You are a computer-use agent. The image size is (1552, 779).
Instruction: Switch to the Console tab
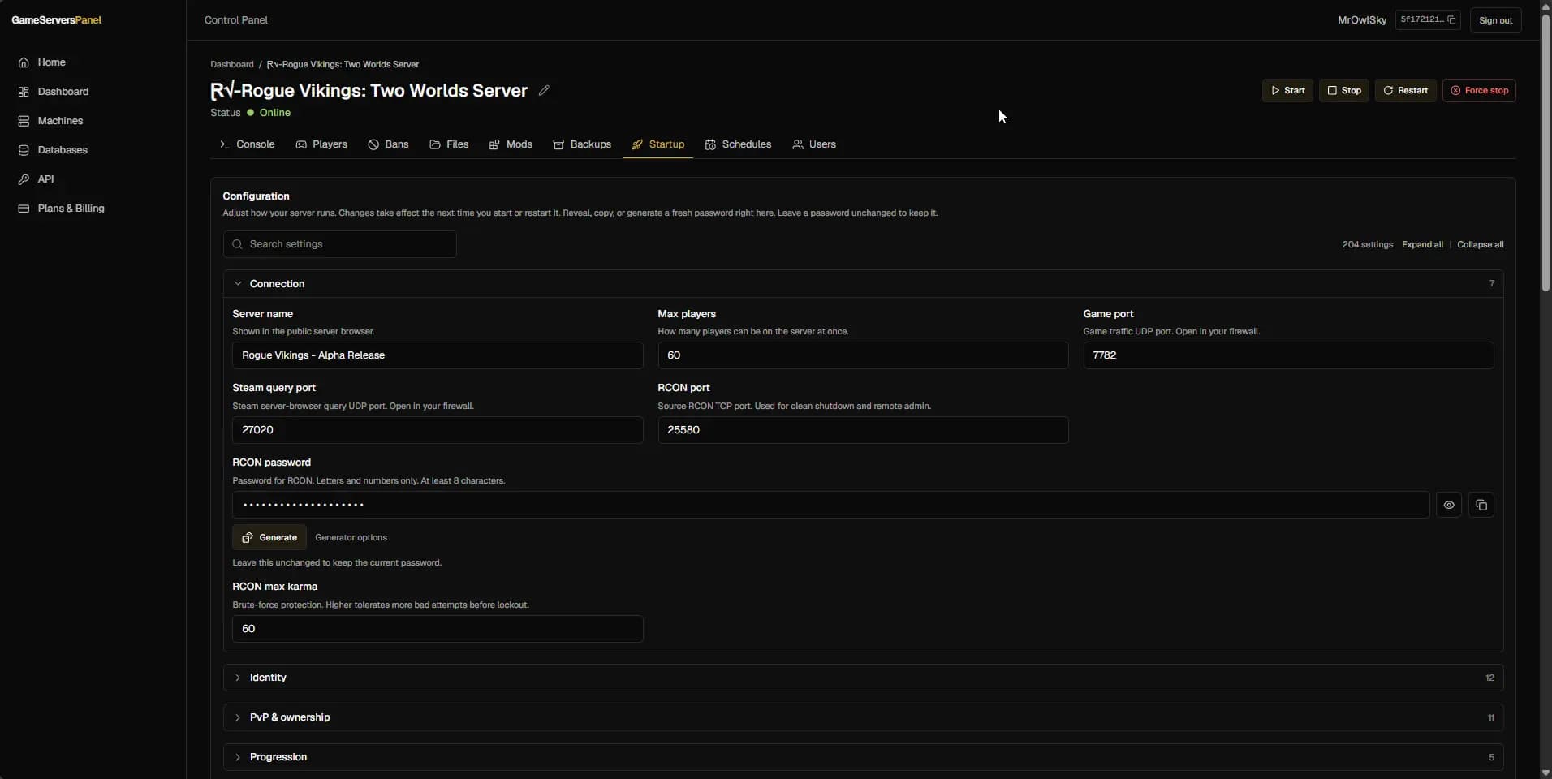(x=247, y=144)
